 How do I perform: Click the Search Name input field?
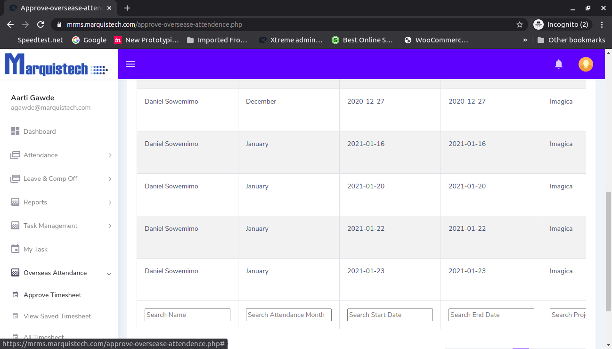188,315
